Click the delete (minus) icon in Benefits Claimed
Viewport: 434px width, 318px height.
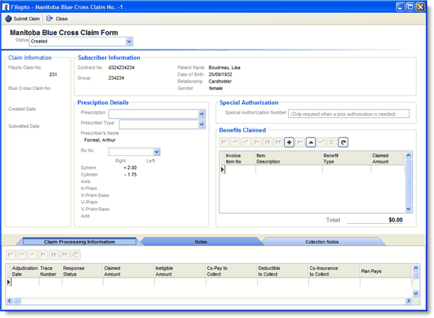pos(300,142)
